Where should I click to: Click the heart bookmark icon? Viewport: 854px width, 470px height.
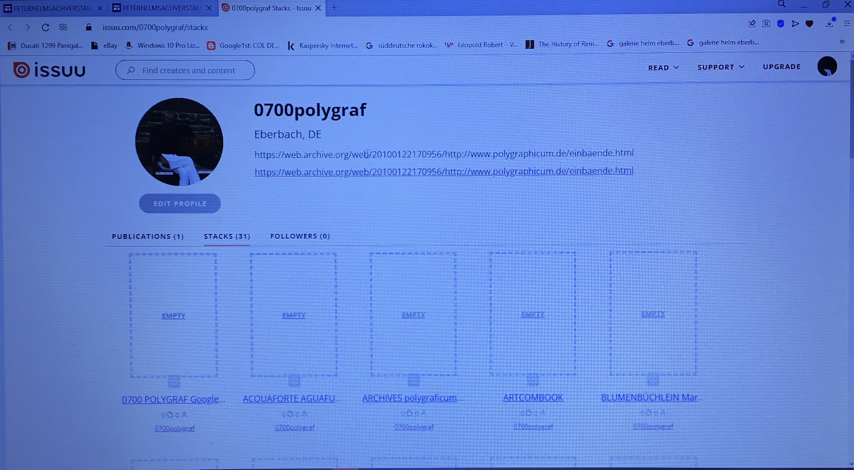pyautogui.click(x=809, y=24)
